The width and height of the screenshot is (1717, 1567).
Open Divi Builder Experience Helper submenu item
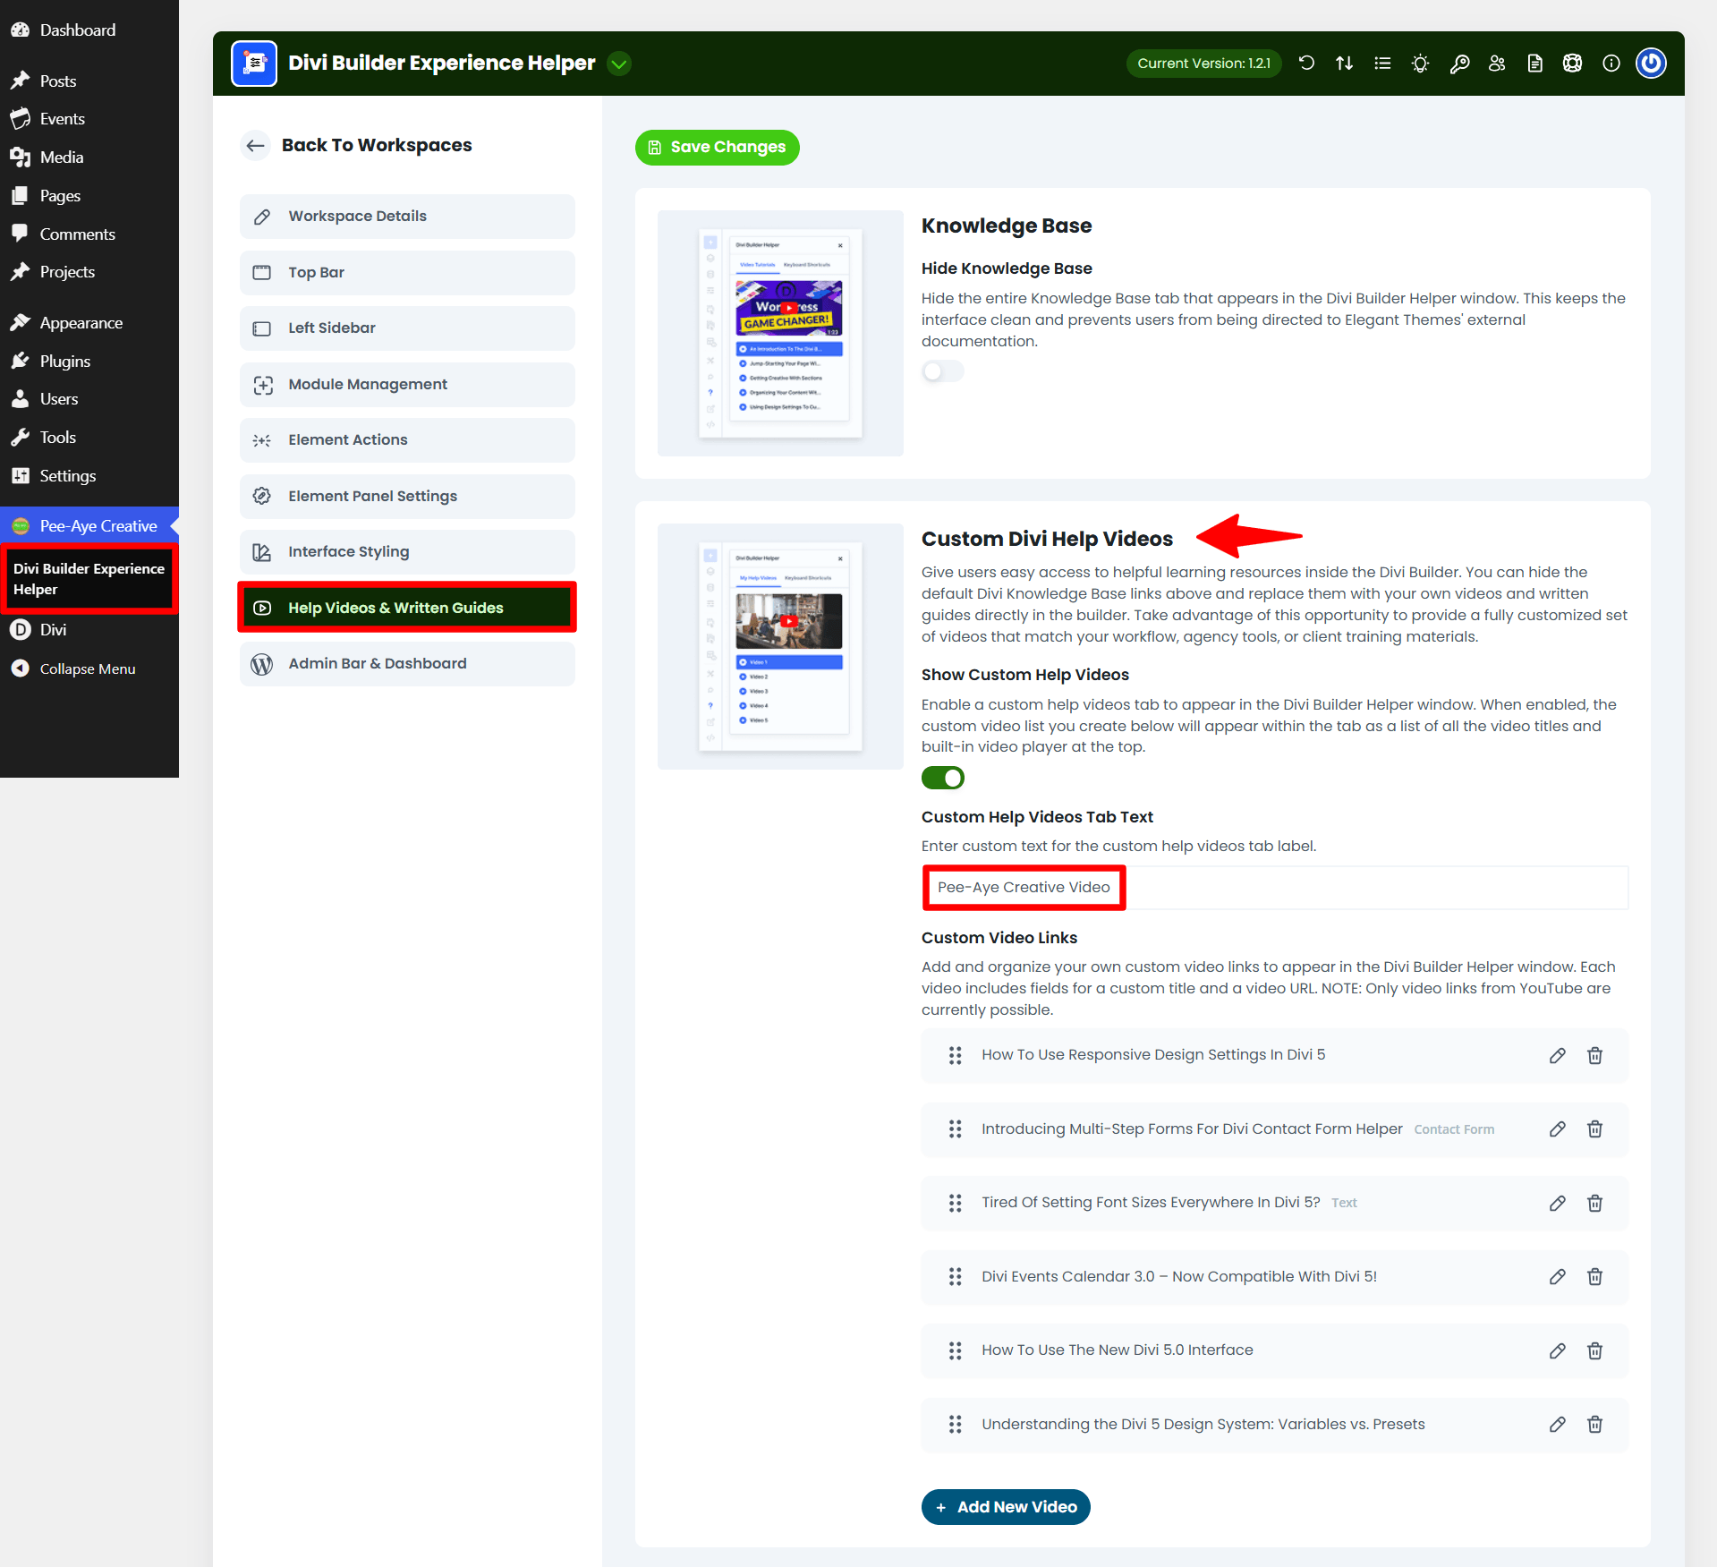[89, 578]
